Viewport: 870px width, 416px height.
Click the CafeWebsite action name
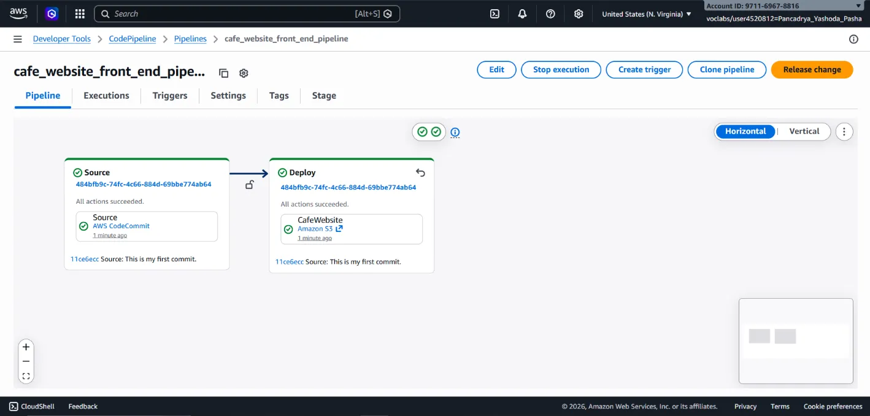[x=320, y=220]
